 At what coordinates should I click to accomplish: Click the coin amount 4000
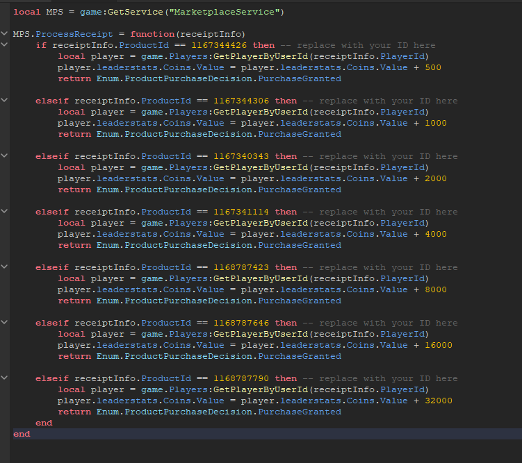436,234
